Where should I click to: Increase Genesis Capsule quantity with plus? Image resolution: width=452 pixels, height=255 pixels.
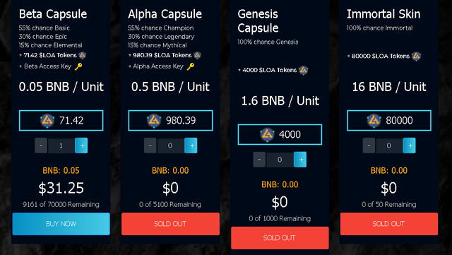coord(300,160)
